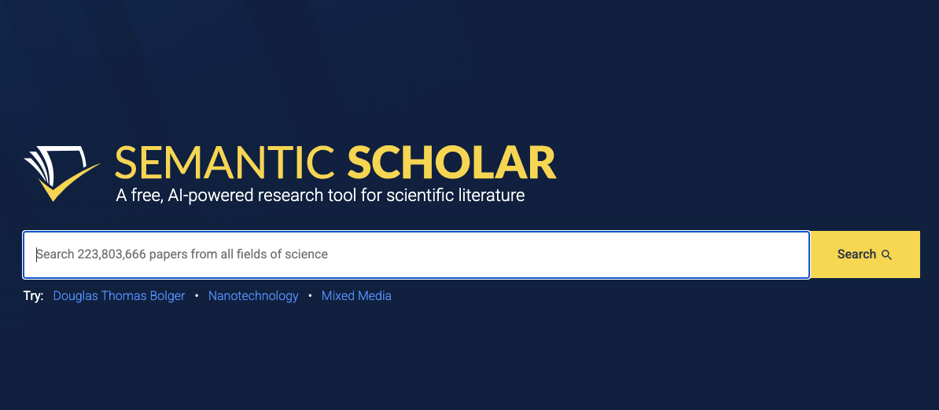This screenshot has width=939, height=410.
Task: Click the bold "SCHOLAR" word in the wordmark
Action: point(451,163)
